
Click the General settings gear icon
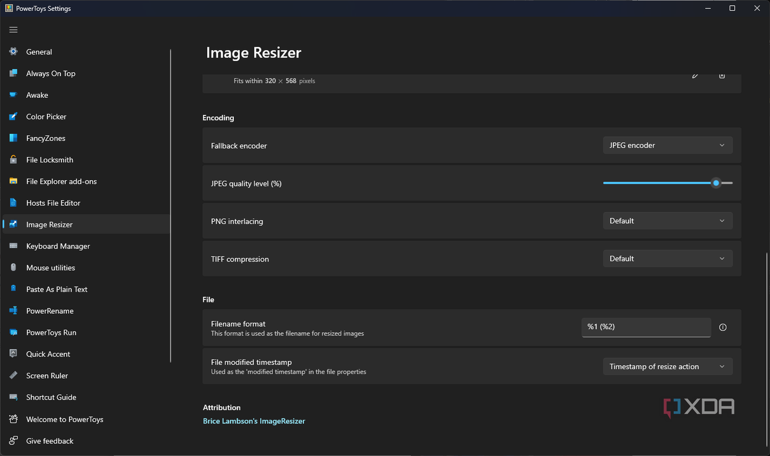click(x=14, y=52)
